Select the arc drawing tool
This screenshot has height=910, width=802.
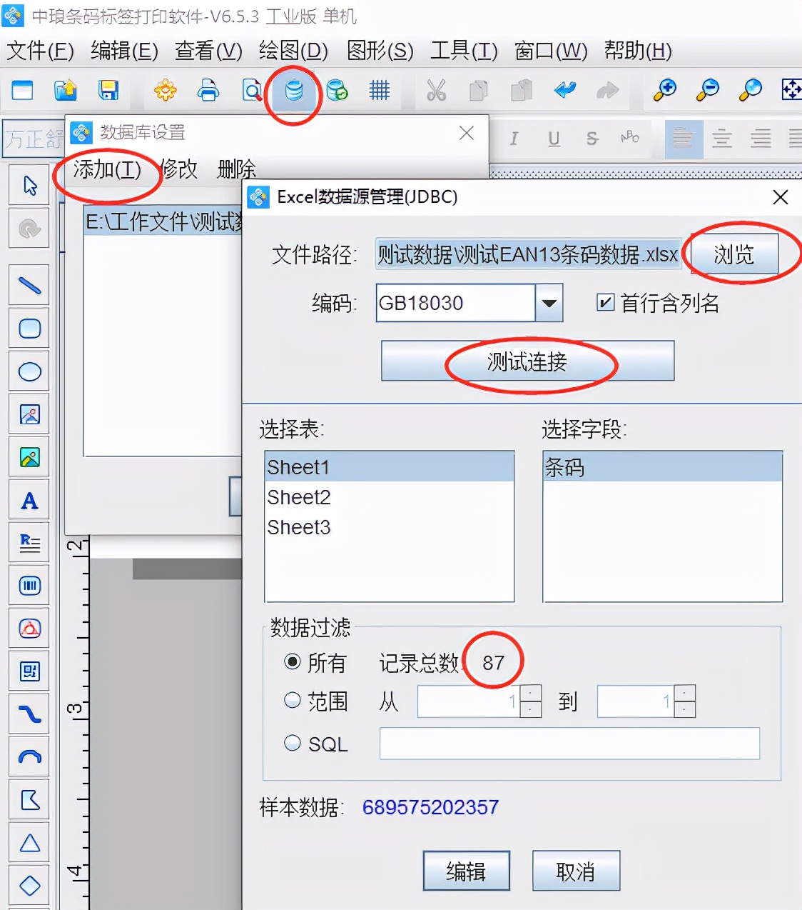[x=29, y=757]
